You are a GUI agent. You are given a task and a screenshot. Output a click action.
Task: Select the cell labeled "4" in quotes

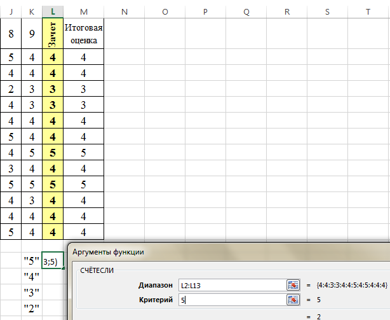click(x=31, y=277)
